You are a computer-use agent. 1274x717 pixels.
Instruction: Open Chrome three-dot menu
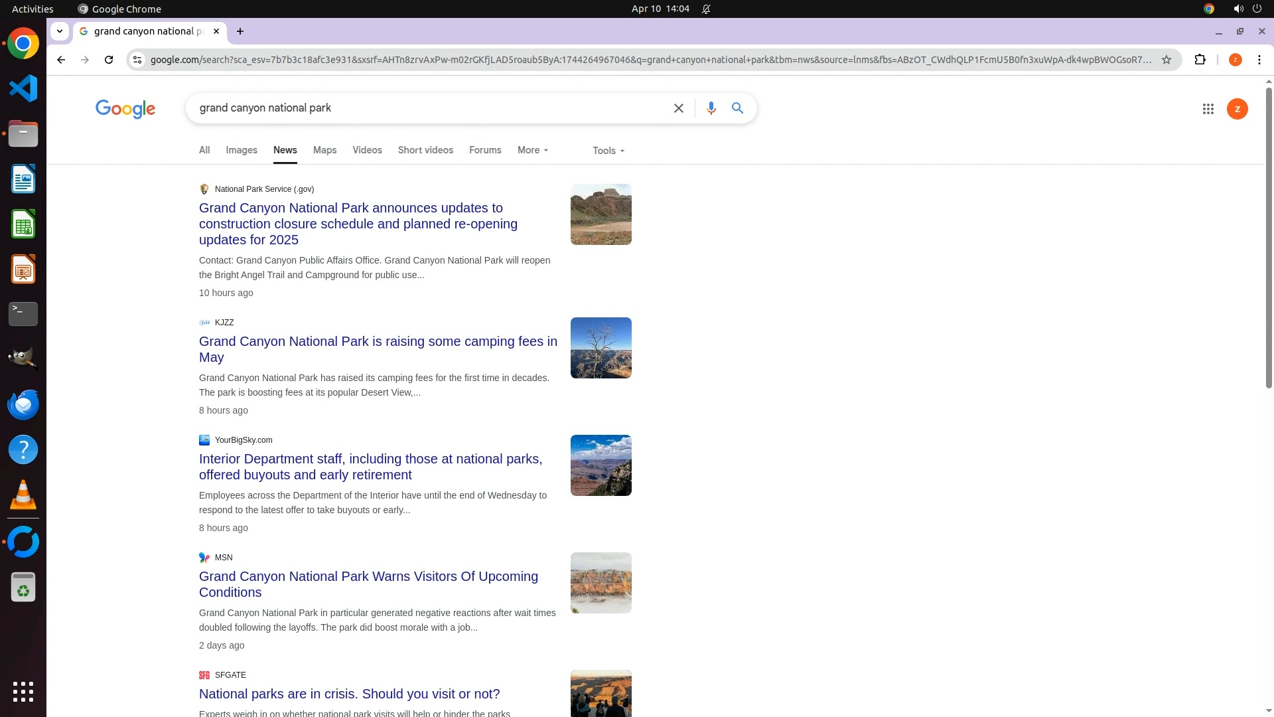[x=1259, y=60]
